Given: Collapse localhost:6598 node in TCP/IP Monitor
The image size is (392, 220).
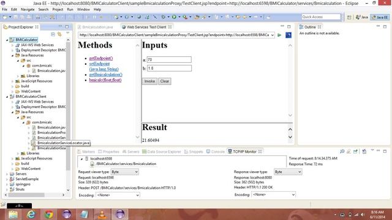Looking at the screenshot, I should click(81, 159).
